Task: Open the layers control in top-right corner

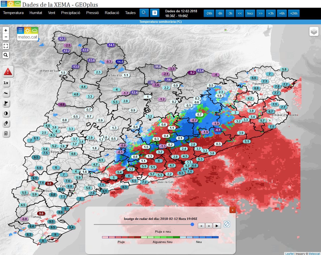Action: click(x=314, y=32)
